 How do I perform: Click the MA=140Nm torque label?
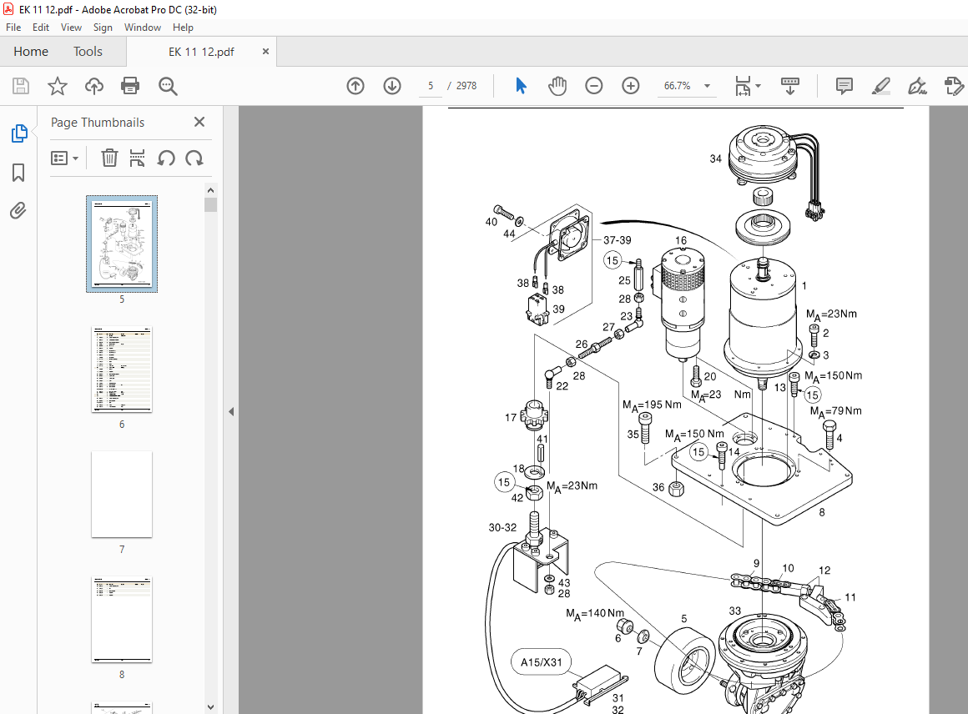[x=595, y=614]
